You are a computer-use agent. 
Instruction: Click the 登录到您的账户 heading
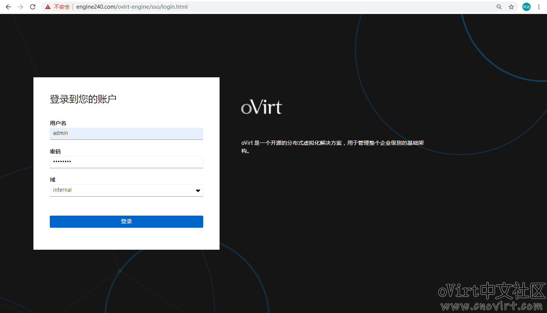pyautogui.click(x=83, y=99)
